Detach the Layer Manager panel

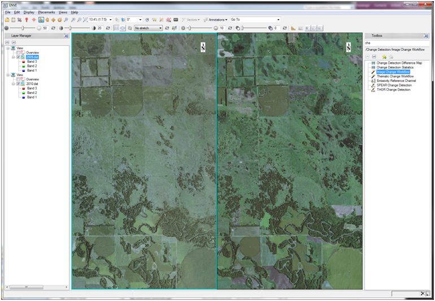point(66,36)
